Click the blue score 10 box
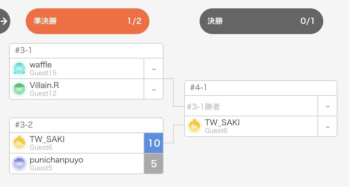Image resolution: width=349 pixels, height=187 pixels. (154, 143)
